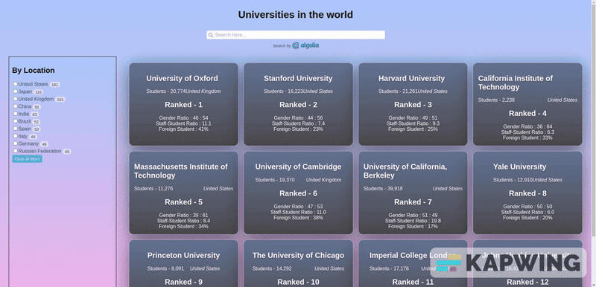Click the search magnifier icon
Viewport: 596px width, 287px height.
click(211, 35)
